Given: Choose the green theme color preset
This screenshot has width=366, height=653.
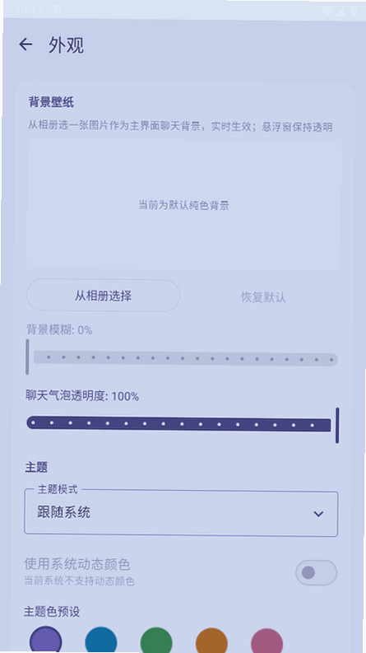Looking at the screenshot, I should click(x=156, y=641).
